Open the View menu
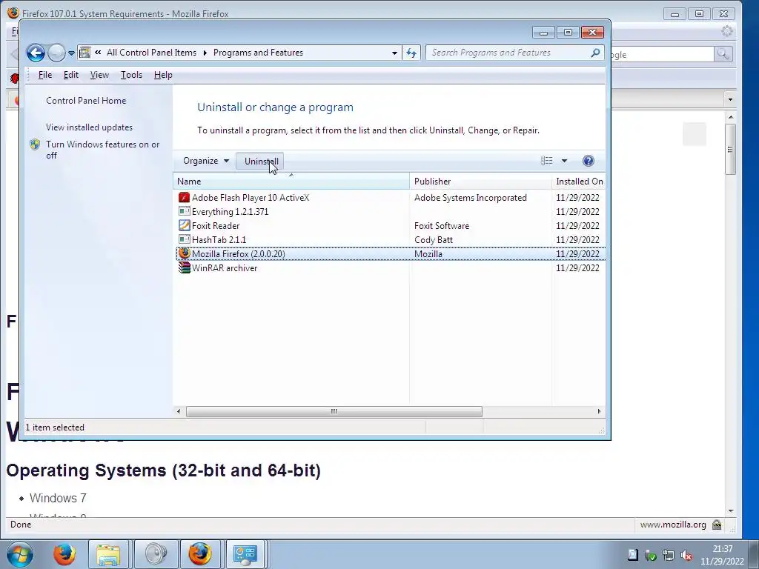The height and width of the screenshot is (569, 759). pyautogui.click(x=99, y=75)
